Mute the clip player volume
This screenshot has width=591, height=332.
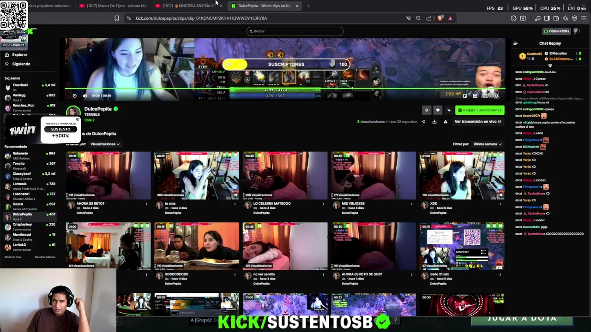click(x=84, y=95)
